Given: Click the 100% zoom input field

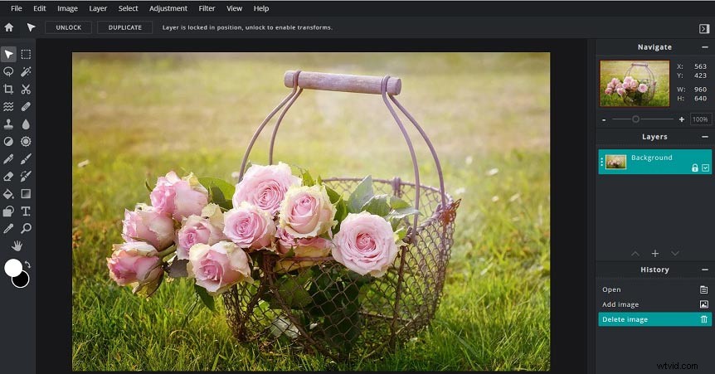Looking at the screenshot, I should (700, 119).
